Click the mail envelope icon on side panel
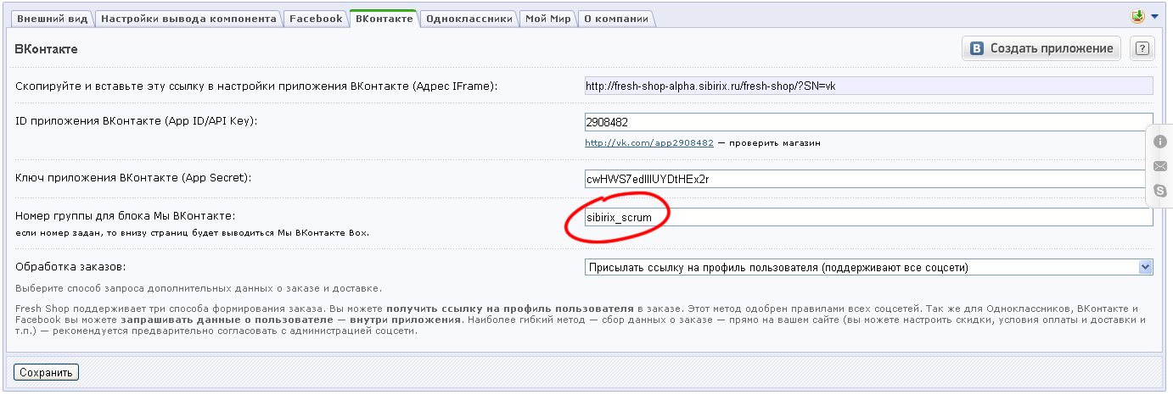 coord(1160,166)
